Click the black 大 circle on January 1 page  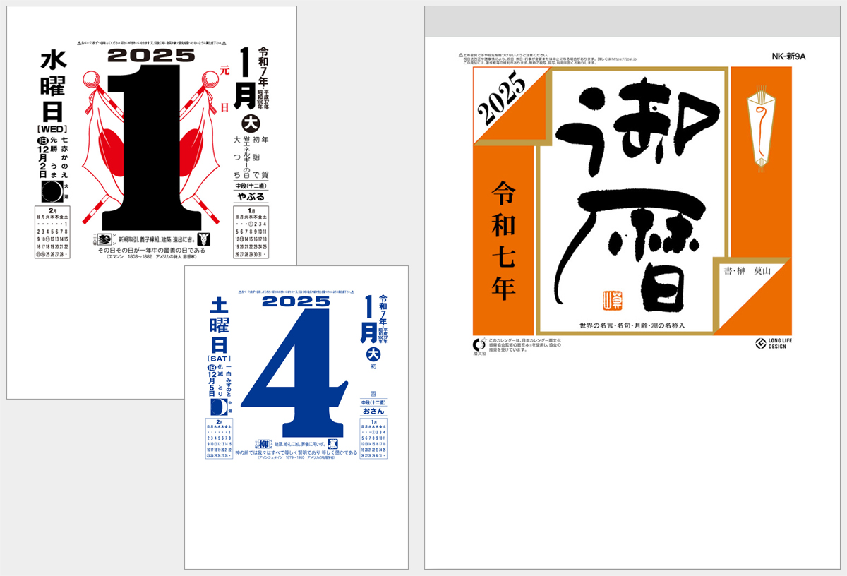coord(250,124)
